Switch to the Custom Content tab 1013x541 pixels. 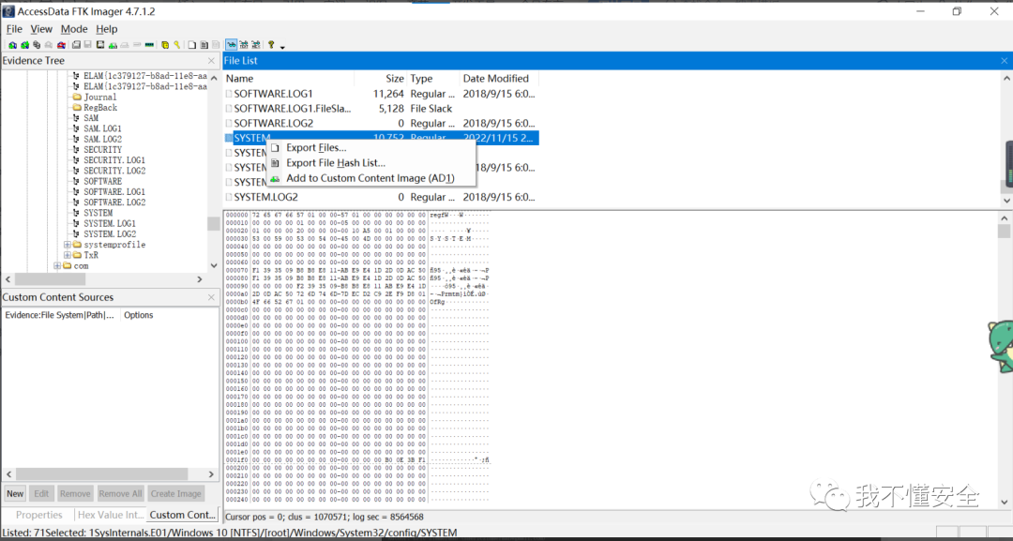pos(182,515)
